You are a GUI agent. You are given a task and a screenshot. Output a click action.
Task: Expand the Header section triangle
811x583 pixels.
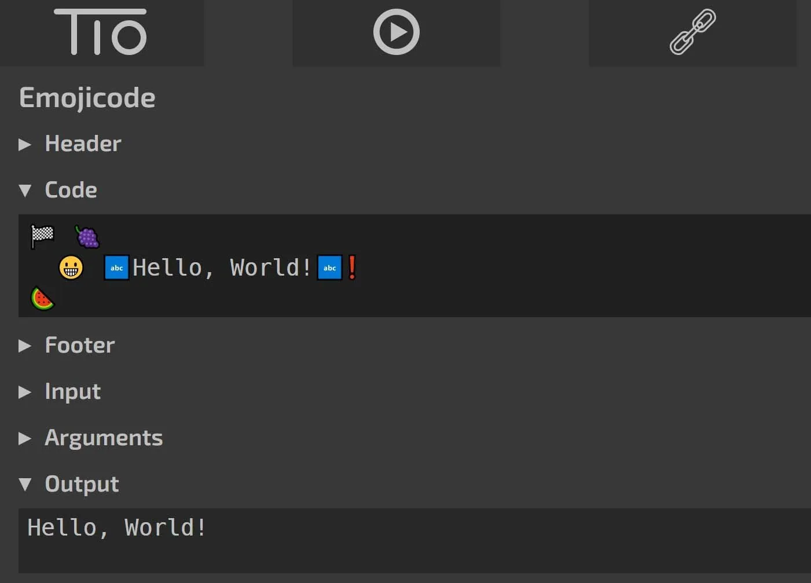(x=24, y=144)
